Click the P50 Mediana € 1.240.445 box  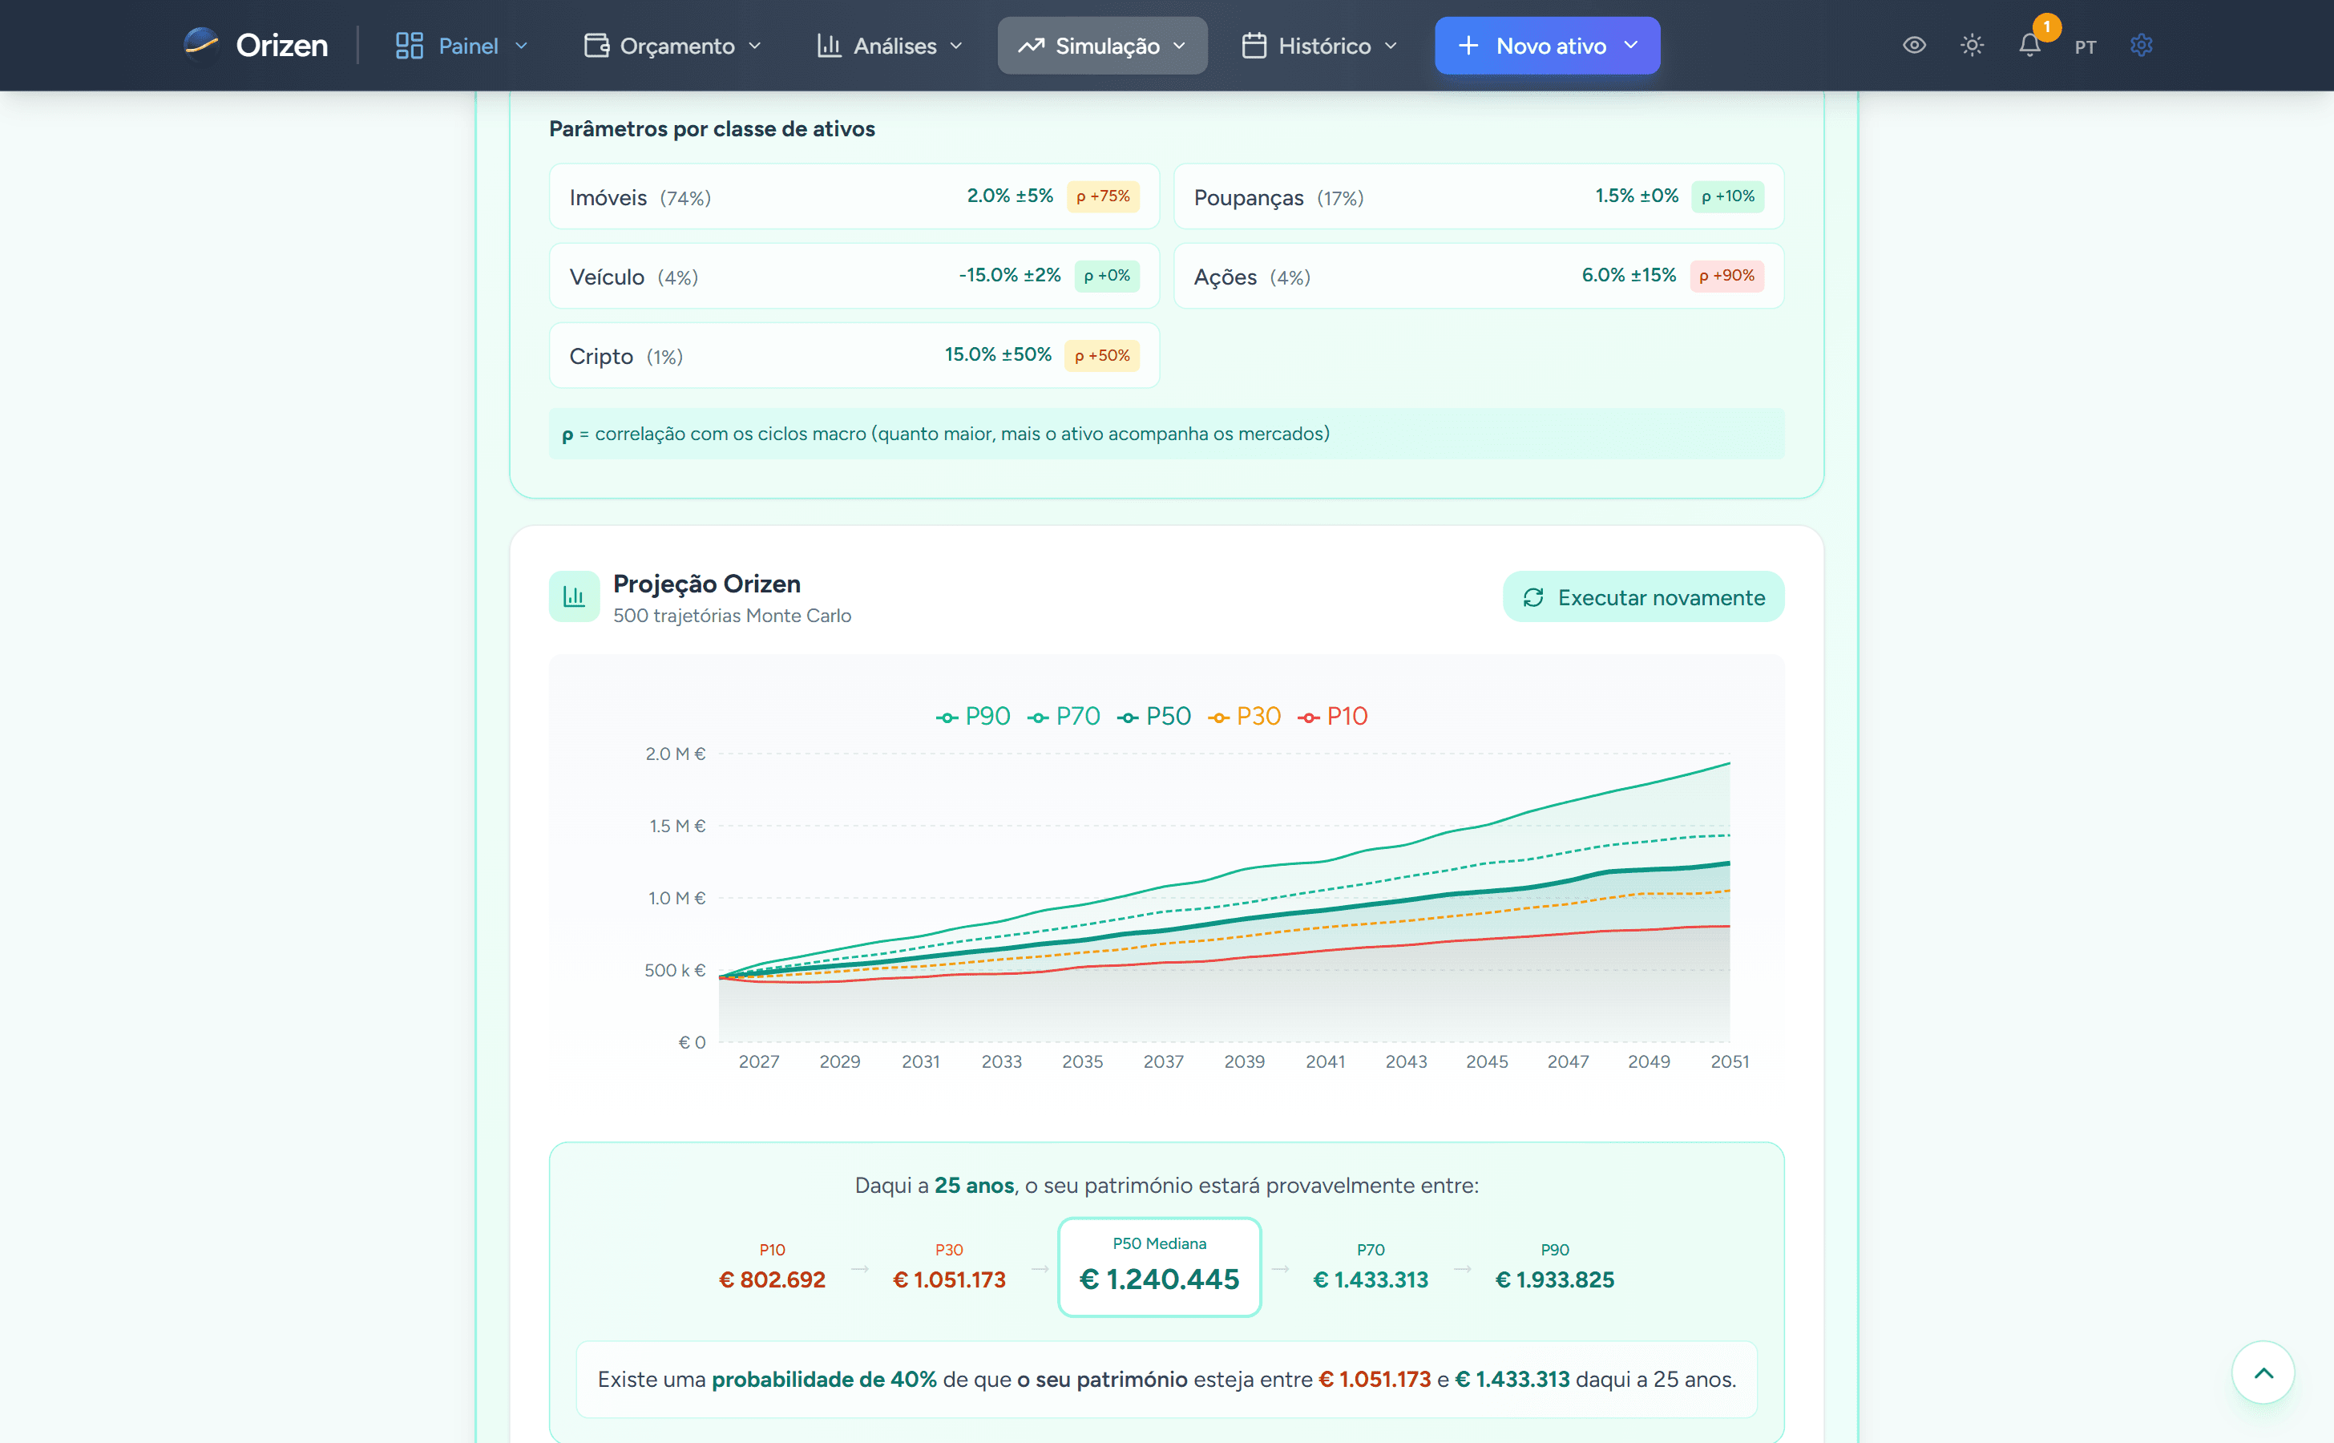(1159, 1267)
